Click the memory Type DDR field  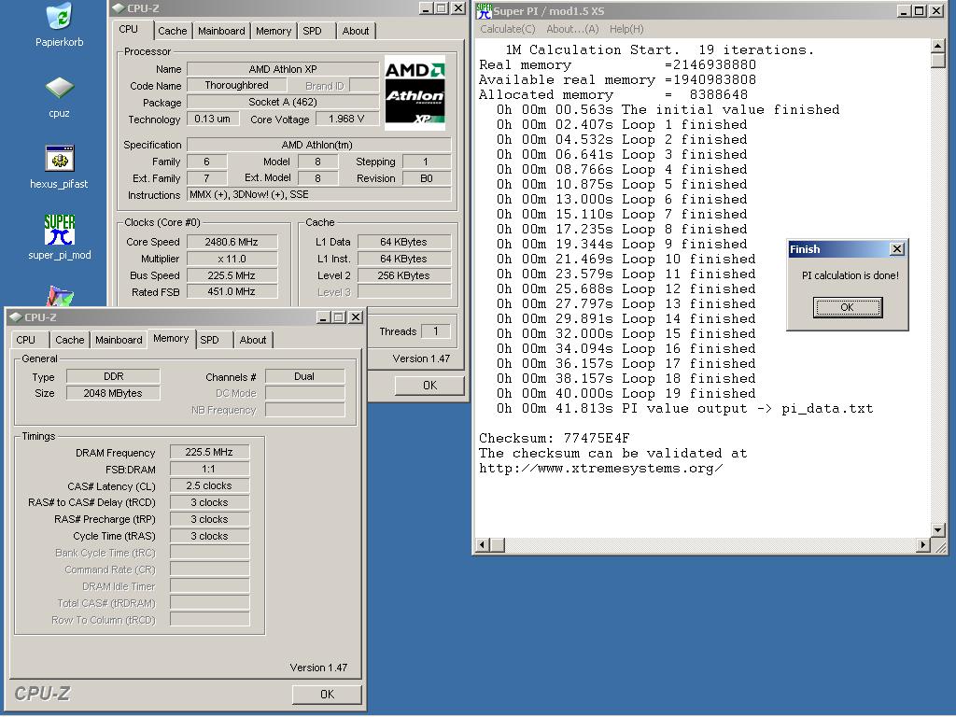113,377
